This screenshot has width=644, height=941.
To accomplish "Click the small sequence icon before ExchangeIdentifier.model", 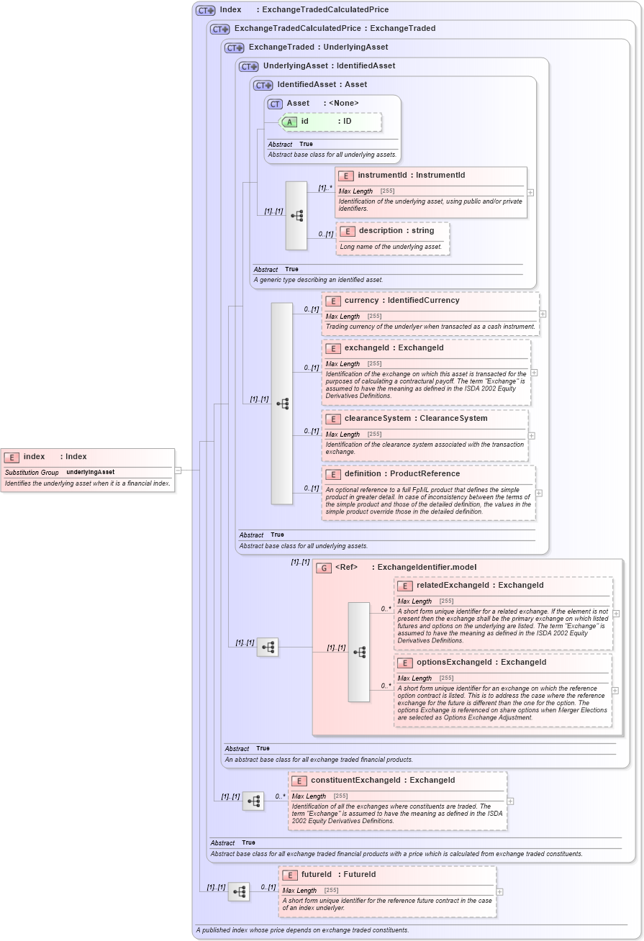I will click(268, 647).
